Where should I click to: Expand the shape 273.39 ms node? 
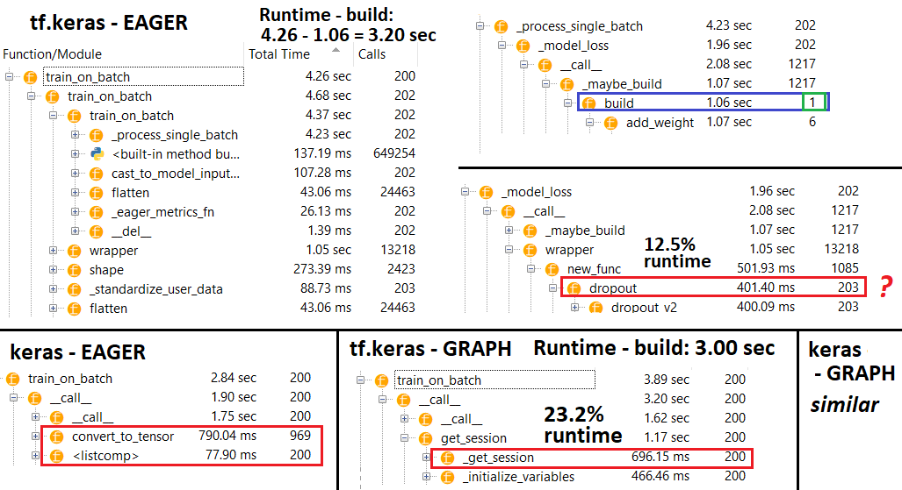tap(53, 269)
